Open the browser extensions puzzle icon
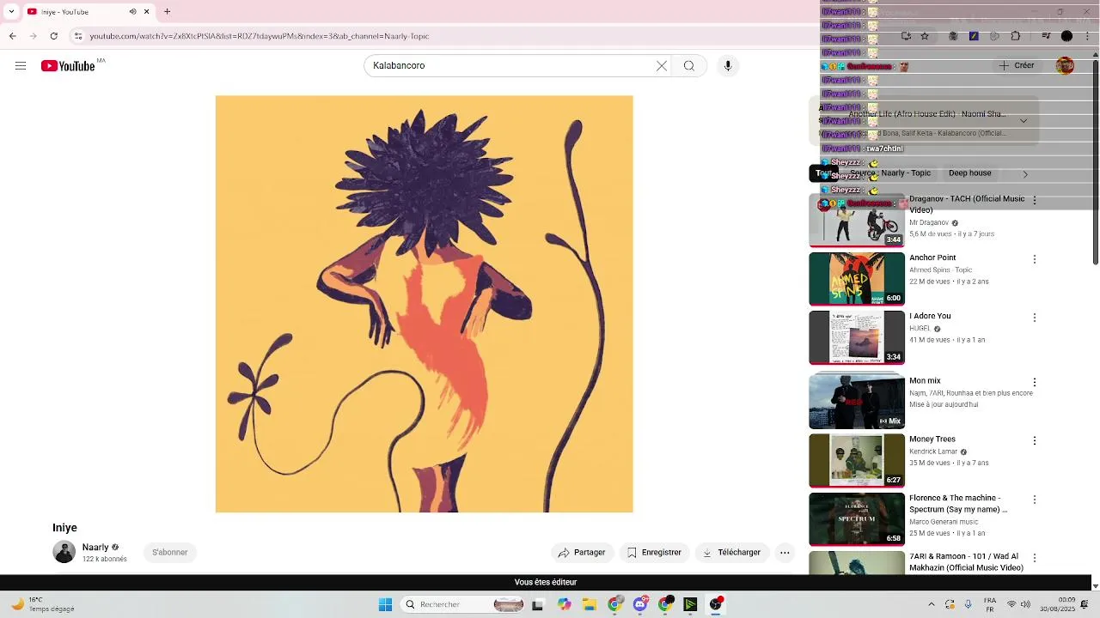 click(x=1016, y=36)
